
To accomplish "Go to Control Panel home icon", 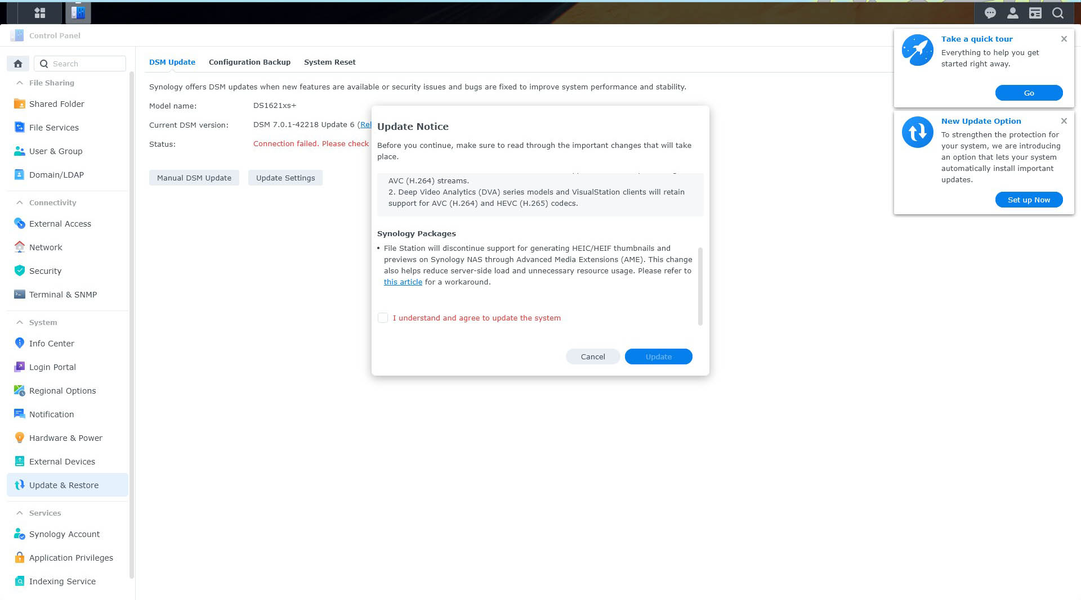I will click(18, 64).
